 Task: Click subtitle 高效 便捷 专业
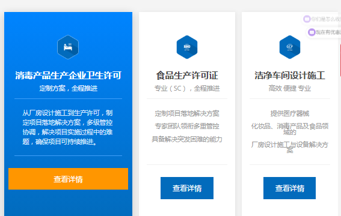(290, 88)
